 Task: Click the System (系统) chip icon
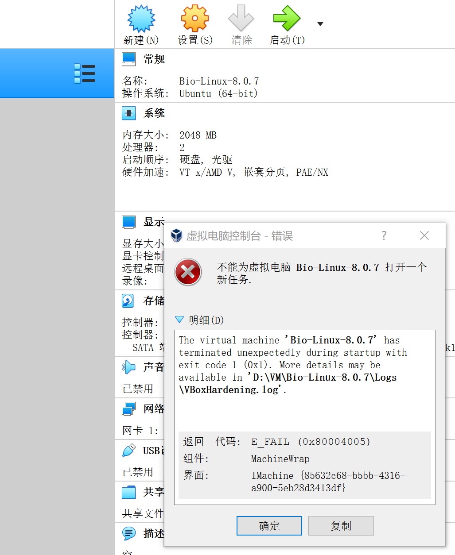pos(129,113)
